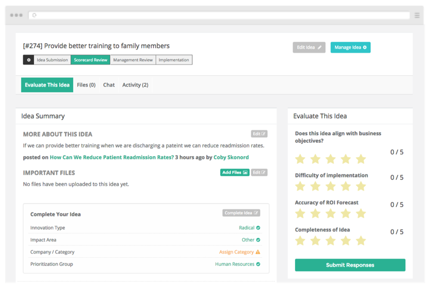The width and height of the screenshot is (429, 286).
Task: Click the 'Prioritization Group' row label
Action: point(52,264)
